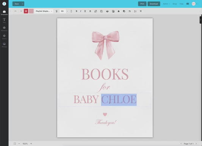Select the BOOKS heading text

105,74
